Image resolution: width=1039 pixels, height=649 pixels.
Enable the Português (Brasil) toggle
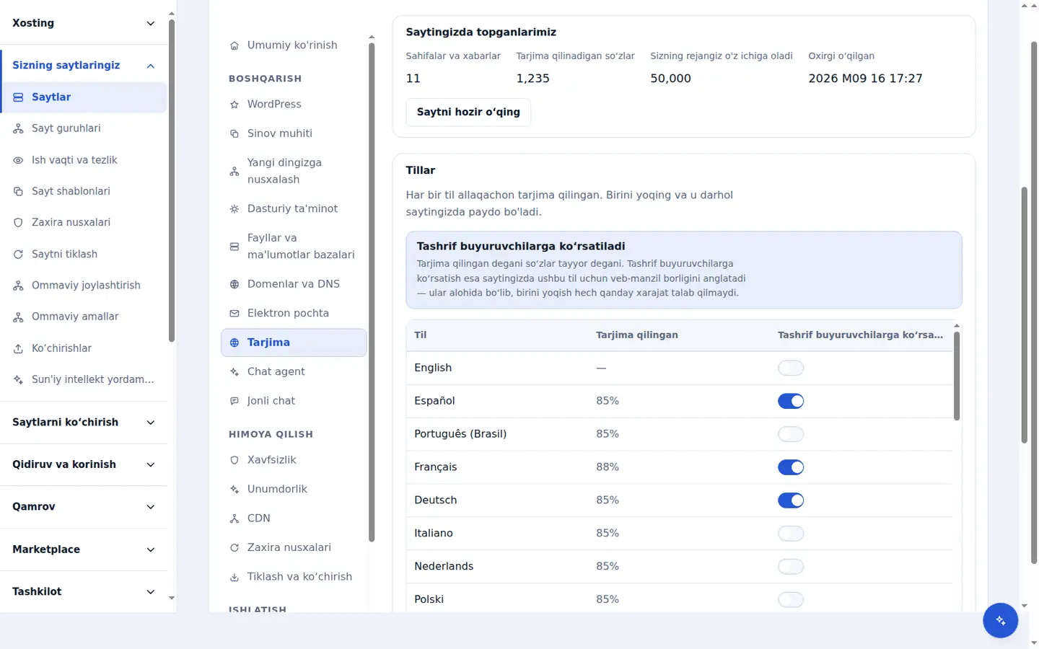pyautogui.click(x=791, y=434)
